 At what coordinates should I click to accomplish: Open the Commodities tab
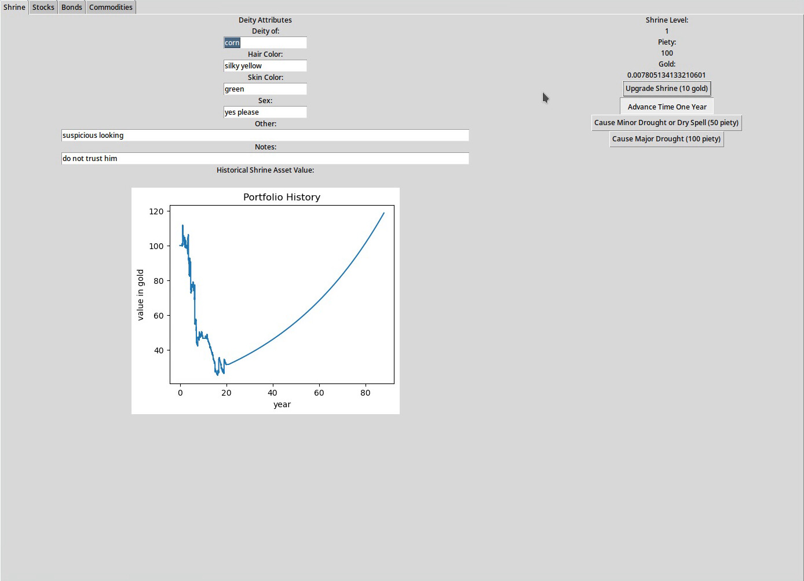point(111,7)
